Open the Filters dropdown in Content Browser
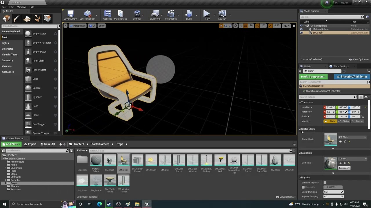The image size is (371, 208). pyautogui.click(x=82, y=151)
